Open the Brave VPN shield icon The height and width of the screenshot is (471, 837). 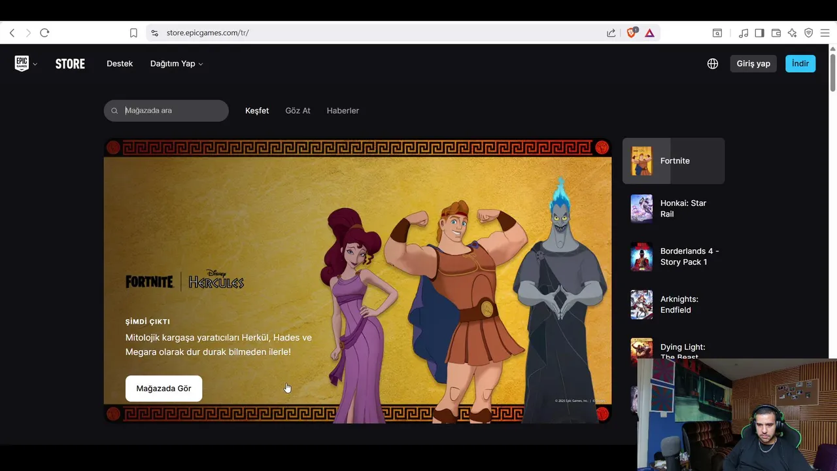pyautogui.click(x=809, y=33)
